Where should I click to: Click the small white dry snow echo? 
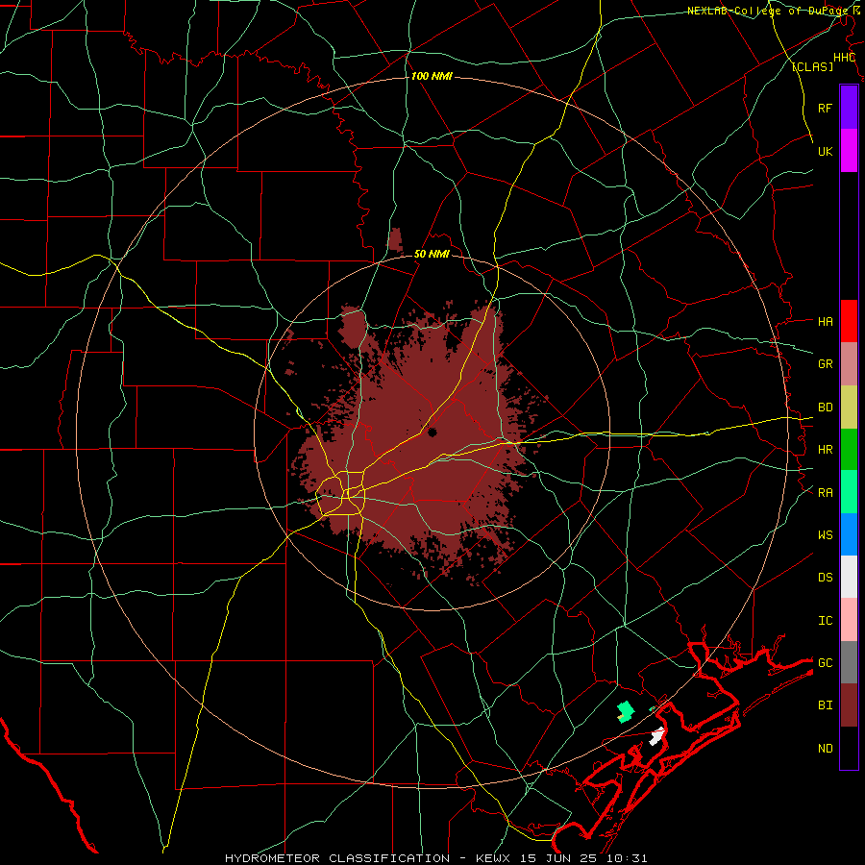[x=657, y=736]
